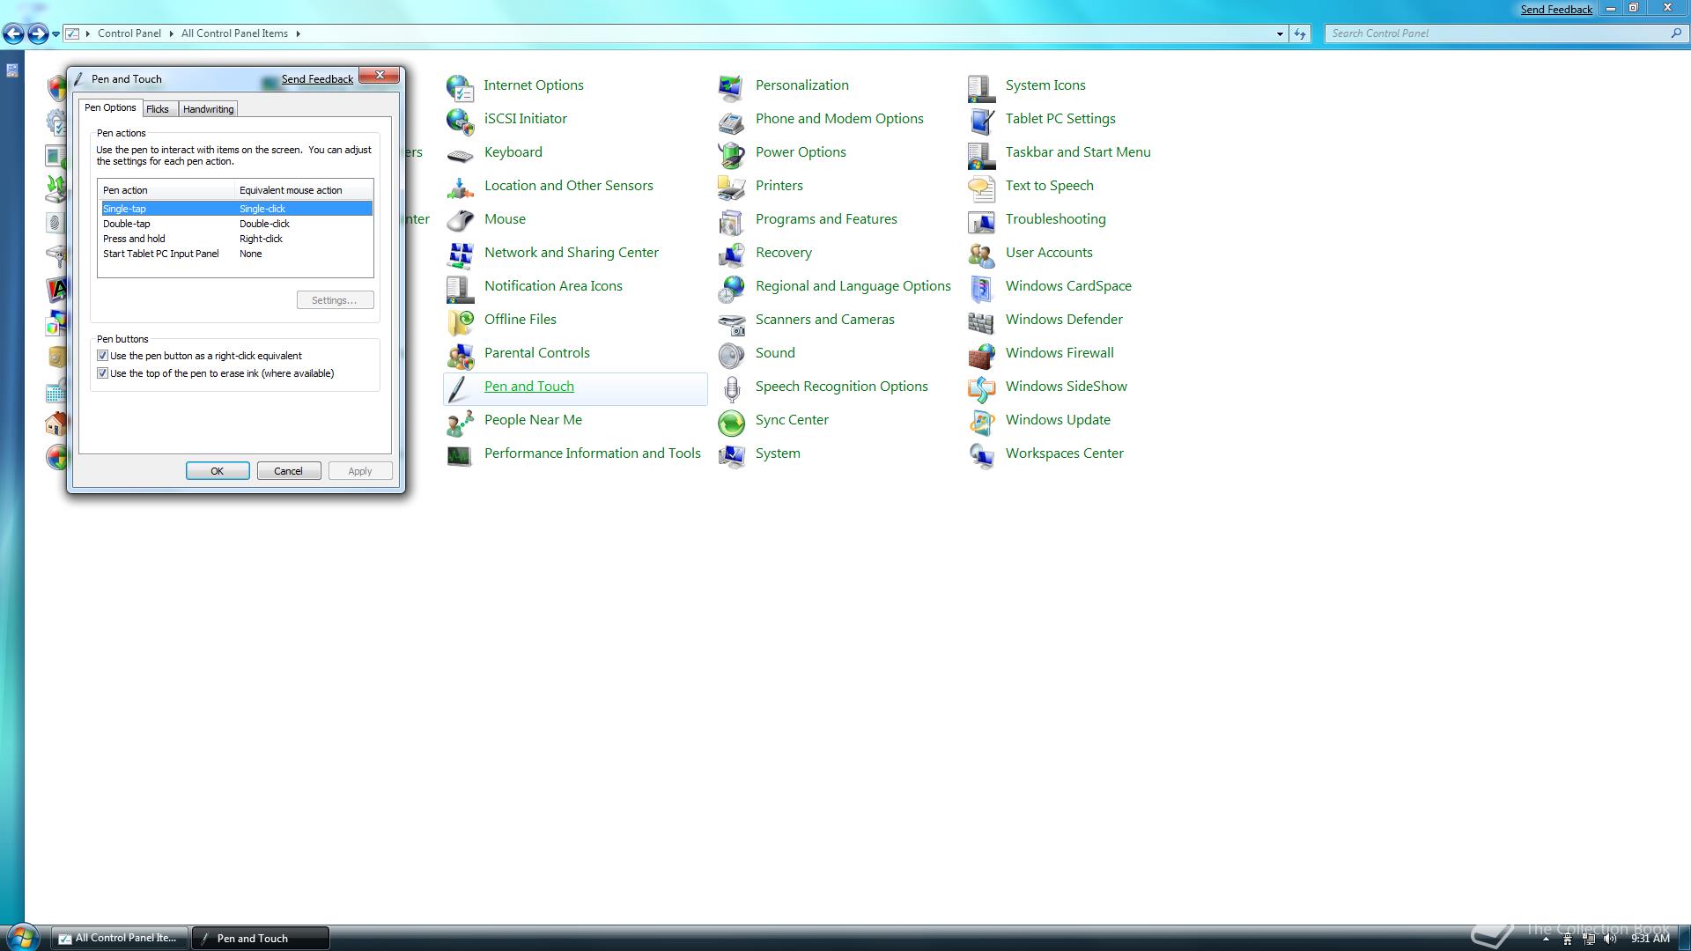Show hidden tray icons arrow
Screen dimensions: 1691x951
click(x=1545, y=939)
